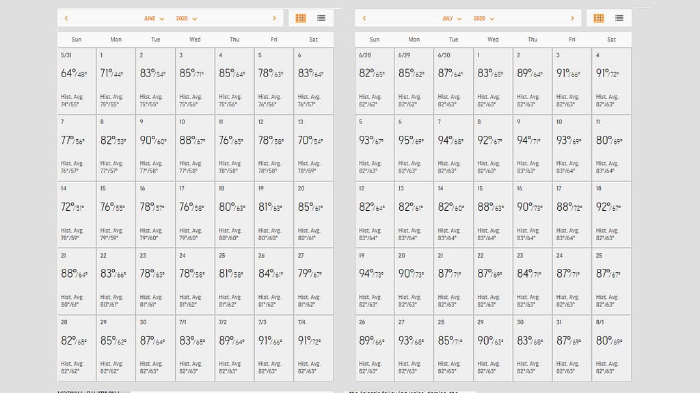This screenshot has height=393, width=700.
Task: Select June 9 cell showing 90°/60°
Action: tap(155, 148)
